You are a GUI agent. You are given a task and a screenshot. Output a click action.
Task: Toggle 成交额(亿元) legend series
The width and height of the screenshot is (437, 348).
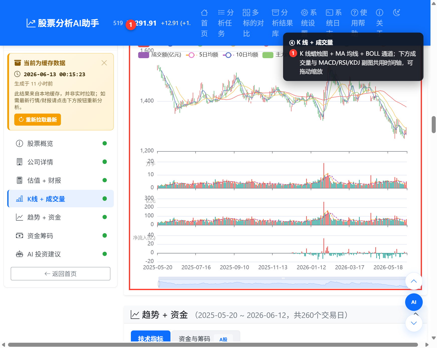coord(160,55)
